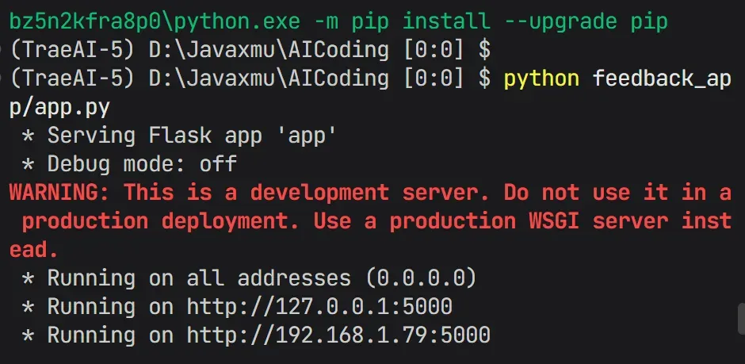Click the 'D:\Javaxmu\AICoding' path before the python command
Screen dimensions: 745x364
point(269,79)
